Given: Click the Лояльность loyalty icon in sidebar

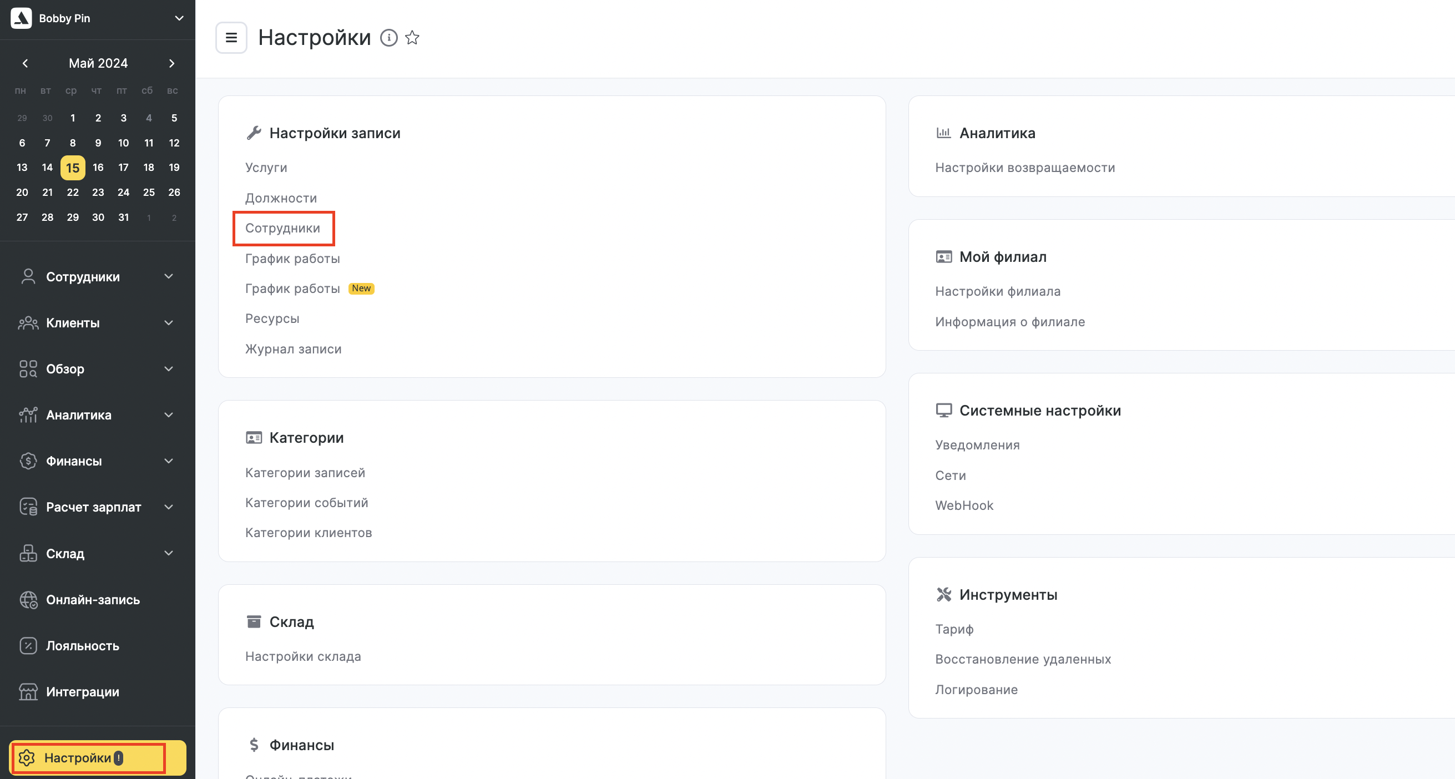Looking at the screenshot, I should point(27,645).
